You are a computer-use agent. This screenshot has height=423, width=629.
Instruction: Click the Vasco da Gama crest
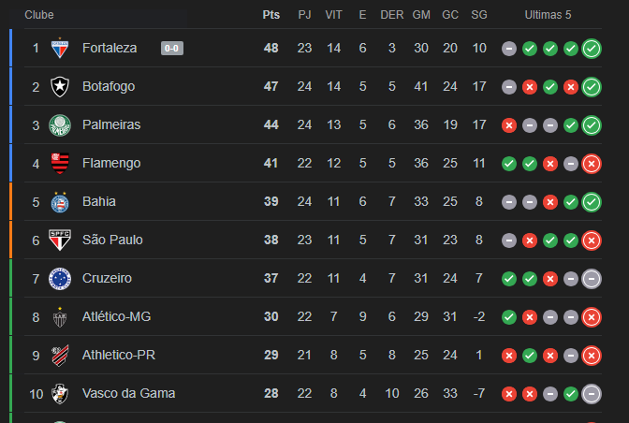(x=60, y=394)
